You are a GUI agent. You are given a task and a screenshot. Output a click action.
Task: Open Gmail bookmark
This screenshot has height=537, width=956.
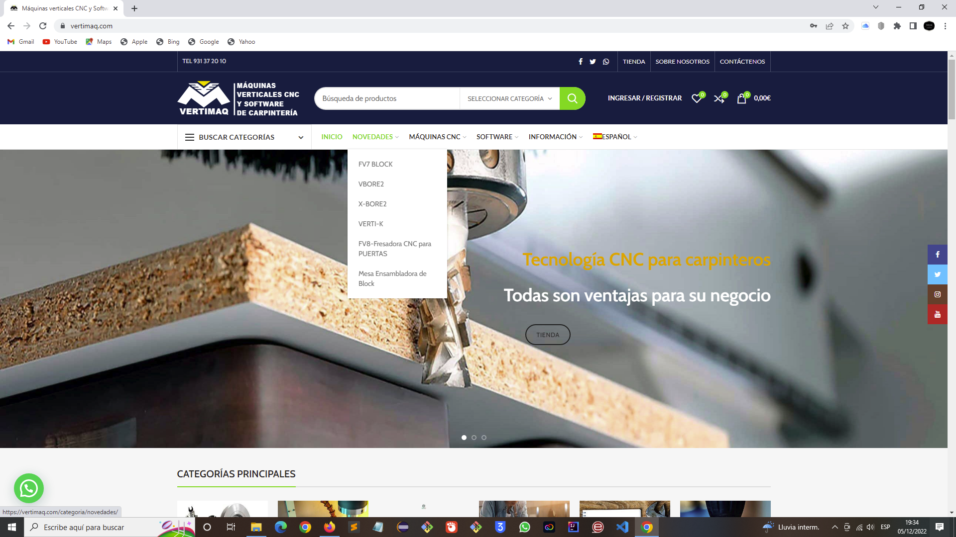pyautogui.click(x=21, y=42)
